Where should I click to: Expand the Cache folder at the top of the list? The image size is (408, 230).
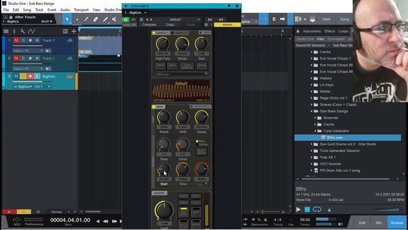tap(312, 52)
